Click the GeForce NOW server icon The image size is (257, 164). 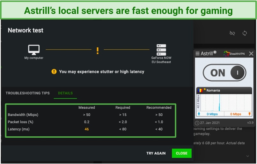(161, 50)
